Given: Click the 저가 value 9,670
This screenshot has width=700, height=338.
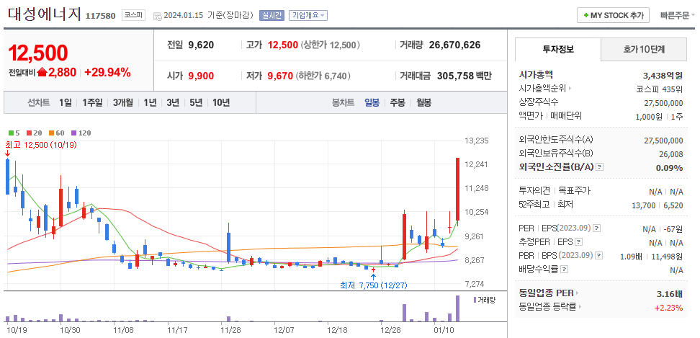Looking at the screenshot, I should pos(280,76).
